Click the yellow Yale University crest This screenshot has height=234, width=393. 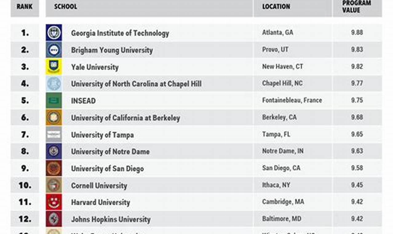tap(54, 67)
